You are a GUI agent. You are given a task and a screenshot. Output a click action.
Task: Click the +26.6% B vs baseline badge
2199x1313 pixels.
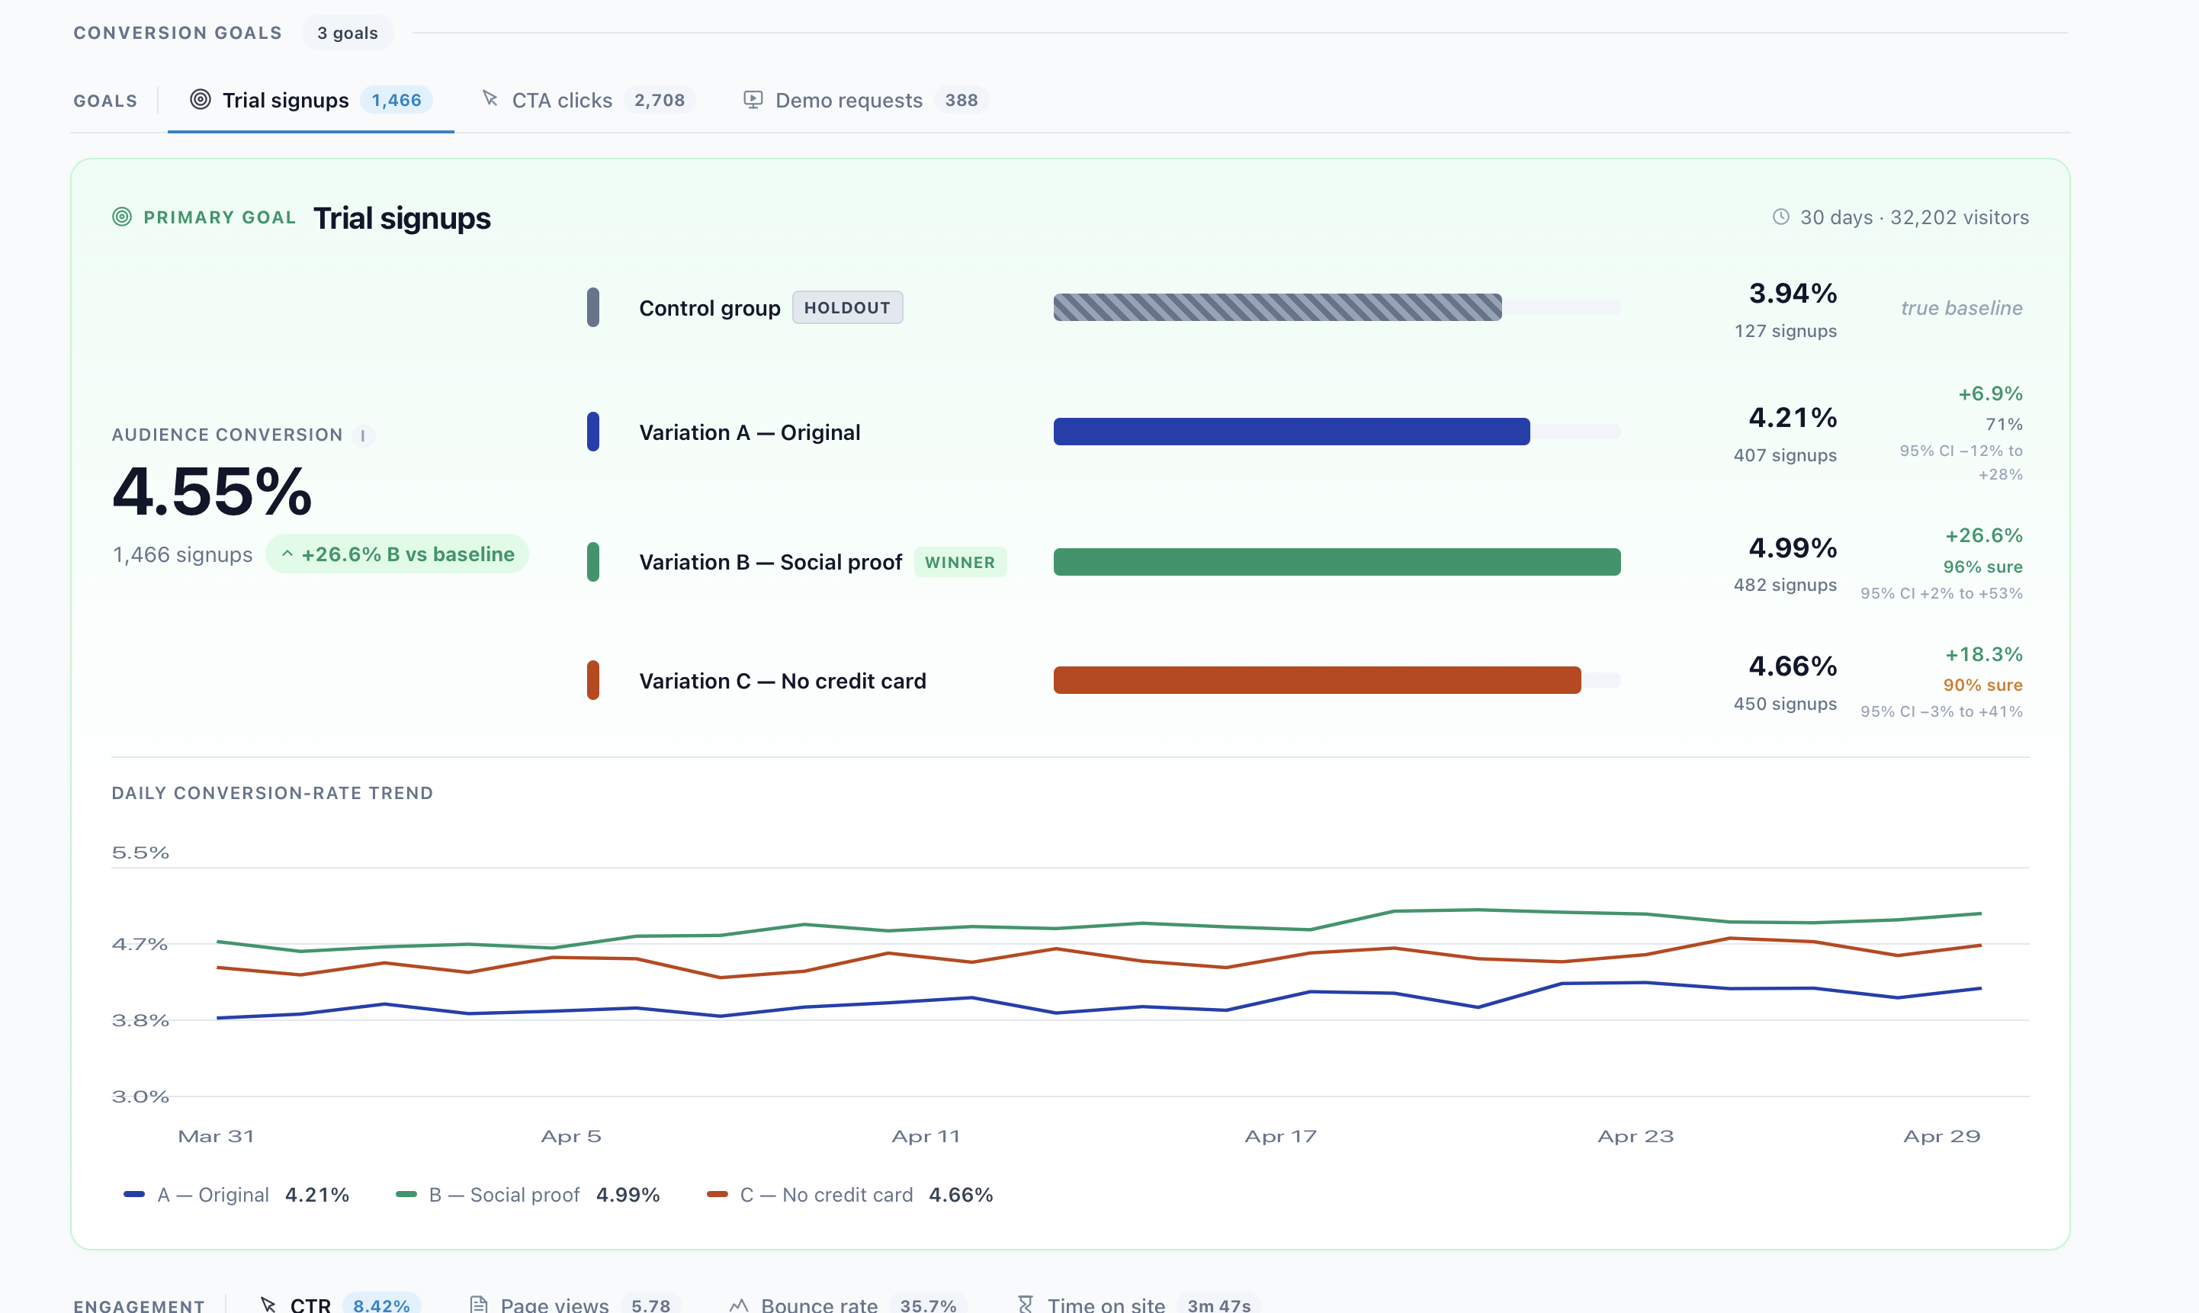pos(397,554)
